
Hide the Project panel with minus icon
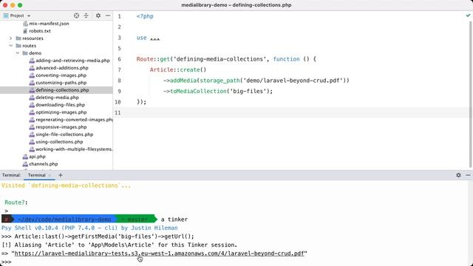(108, 16)
